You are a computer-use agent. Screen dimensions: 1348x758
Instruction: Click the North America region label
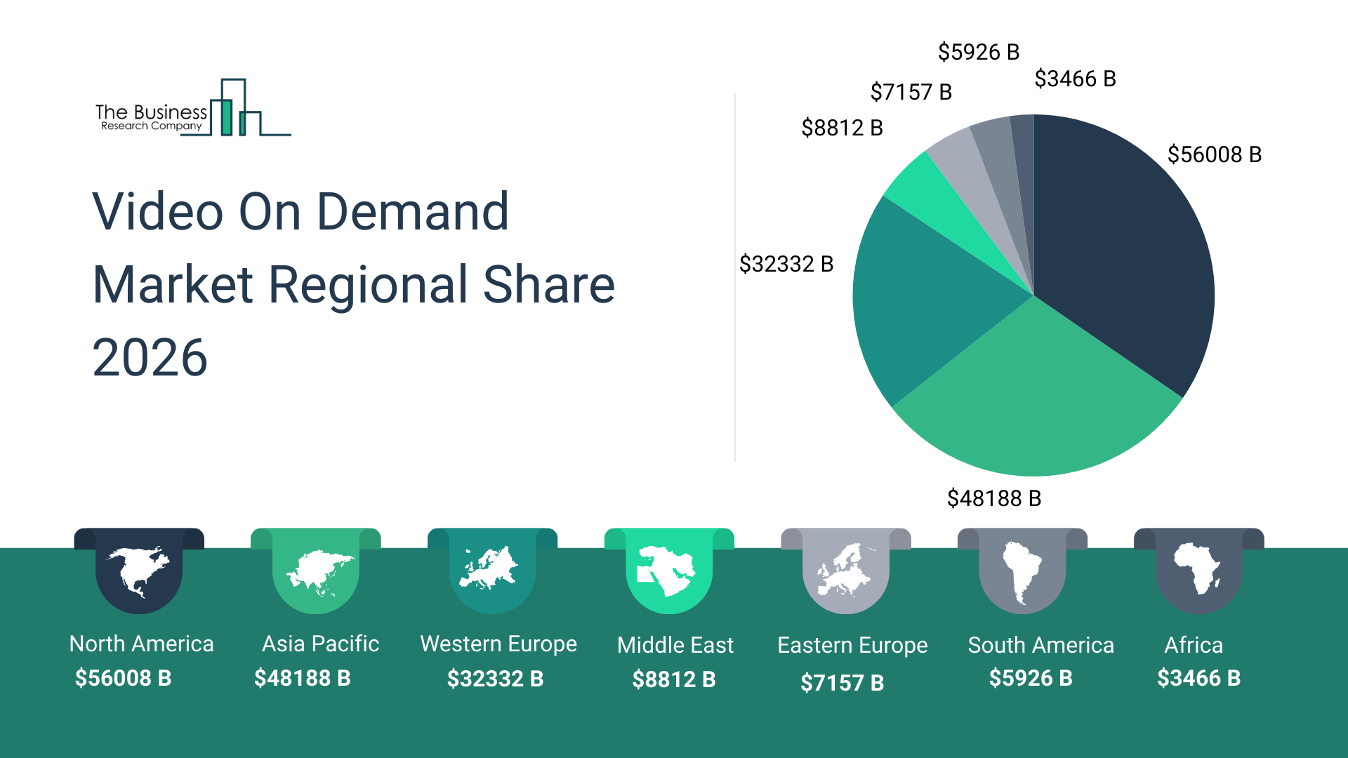click(141, 644)
